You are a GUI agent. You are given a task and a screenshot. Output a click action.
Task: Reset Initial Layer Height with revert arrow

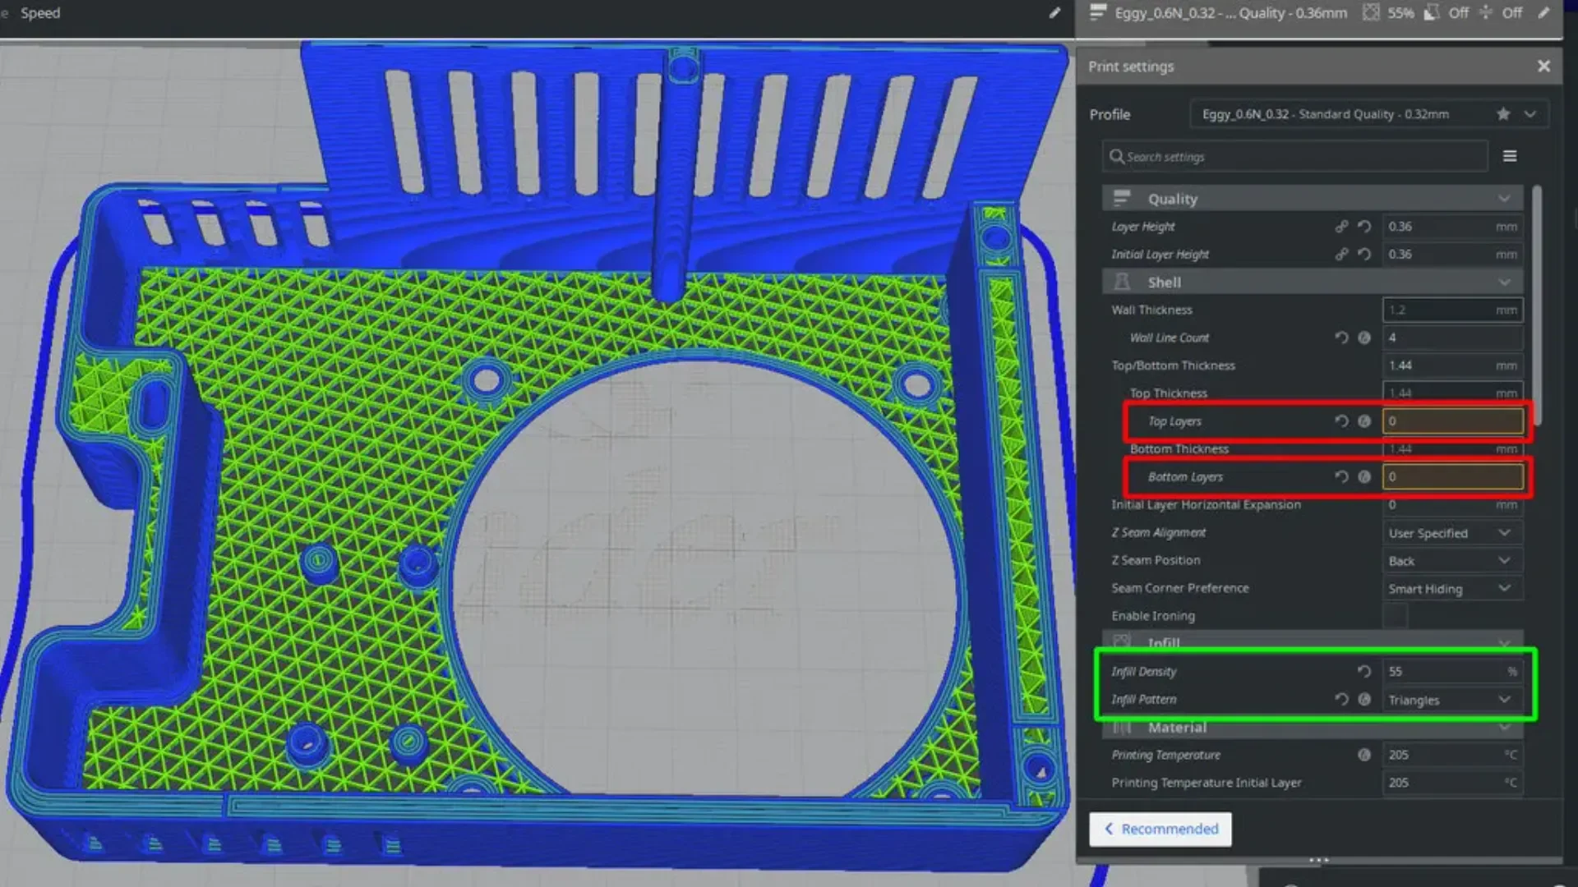(x=1364, y=255)
